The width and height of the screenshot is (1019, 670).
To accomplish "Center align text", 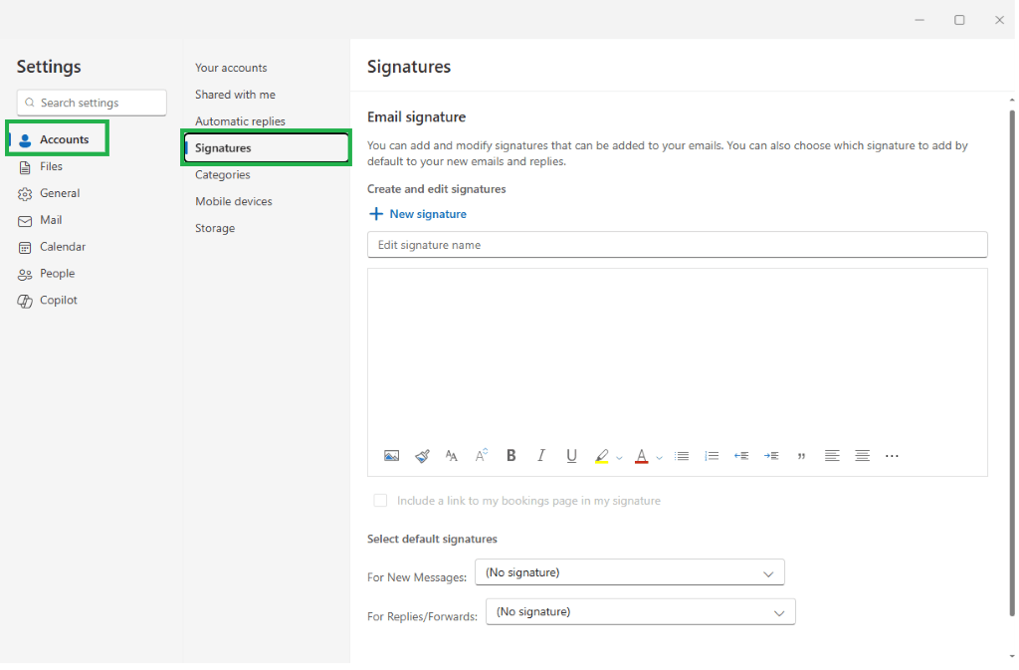I will (863, 456).
